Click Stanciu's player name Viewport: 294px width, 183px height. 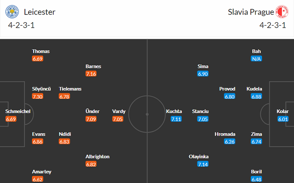(x=200, y=111)
